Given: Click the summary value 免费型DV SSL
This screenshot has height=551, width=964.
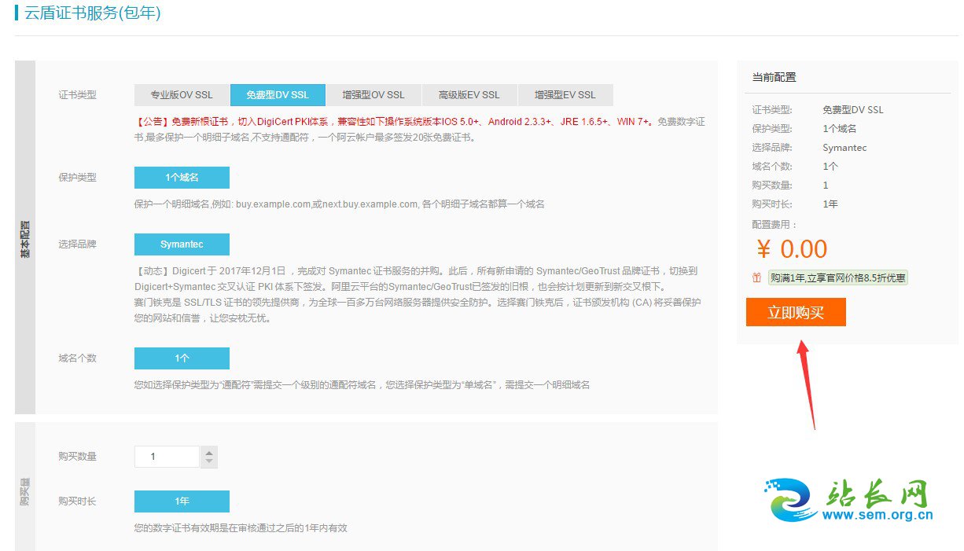Looking at the screenshot, I should pos(853,110).
